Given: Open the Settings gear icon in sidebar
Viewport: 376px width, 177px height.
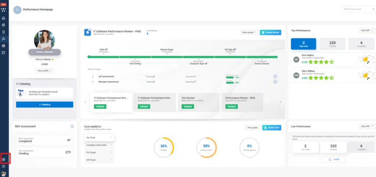Looking at the screenshot, I should pos(3,159).
